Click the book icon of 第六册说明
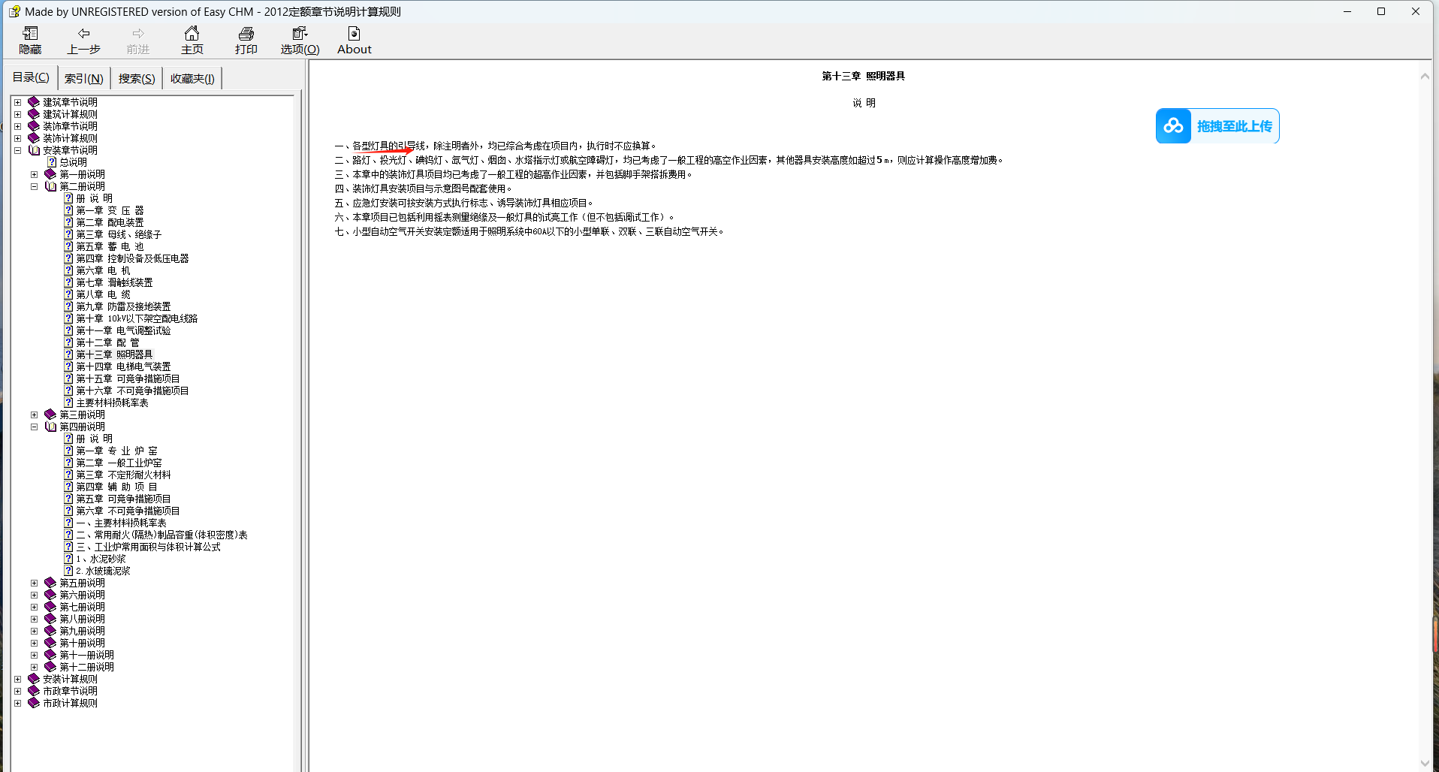The height and width of the screenshot is (772, 1439). point(50,595)
